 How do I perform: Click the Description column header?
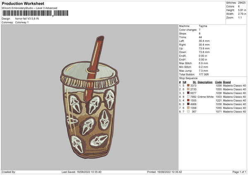205,82
